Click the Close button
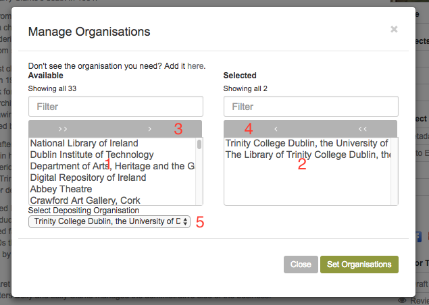This screenshot has width=429, height=305. (301, 265)
